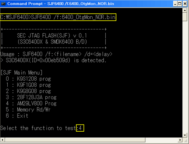Click the entered value ':4' at prompt
This screenshot has width=189, height=144.
point(80,128)
